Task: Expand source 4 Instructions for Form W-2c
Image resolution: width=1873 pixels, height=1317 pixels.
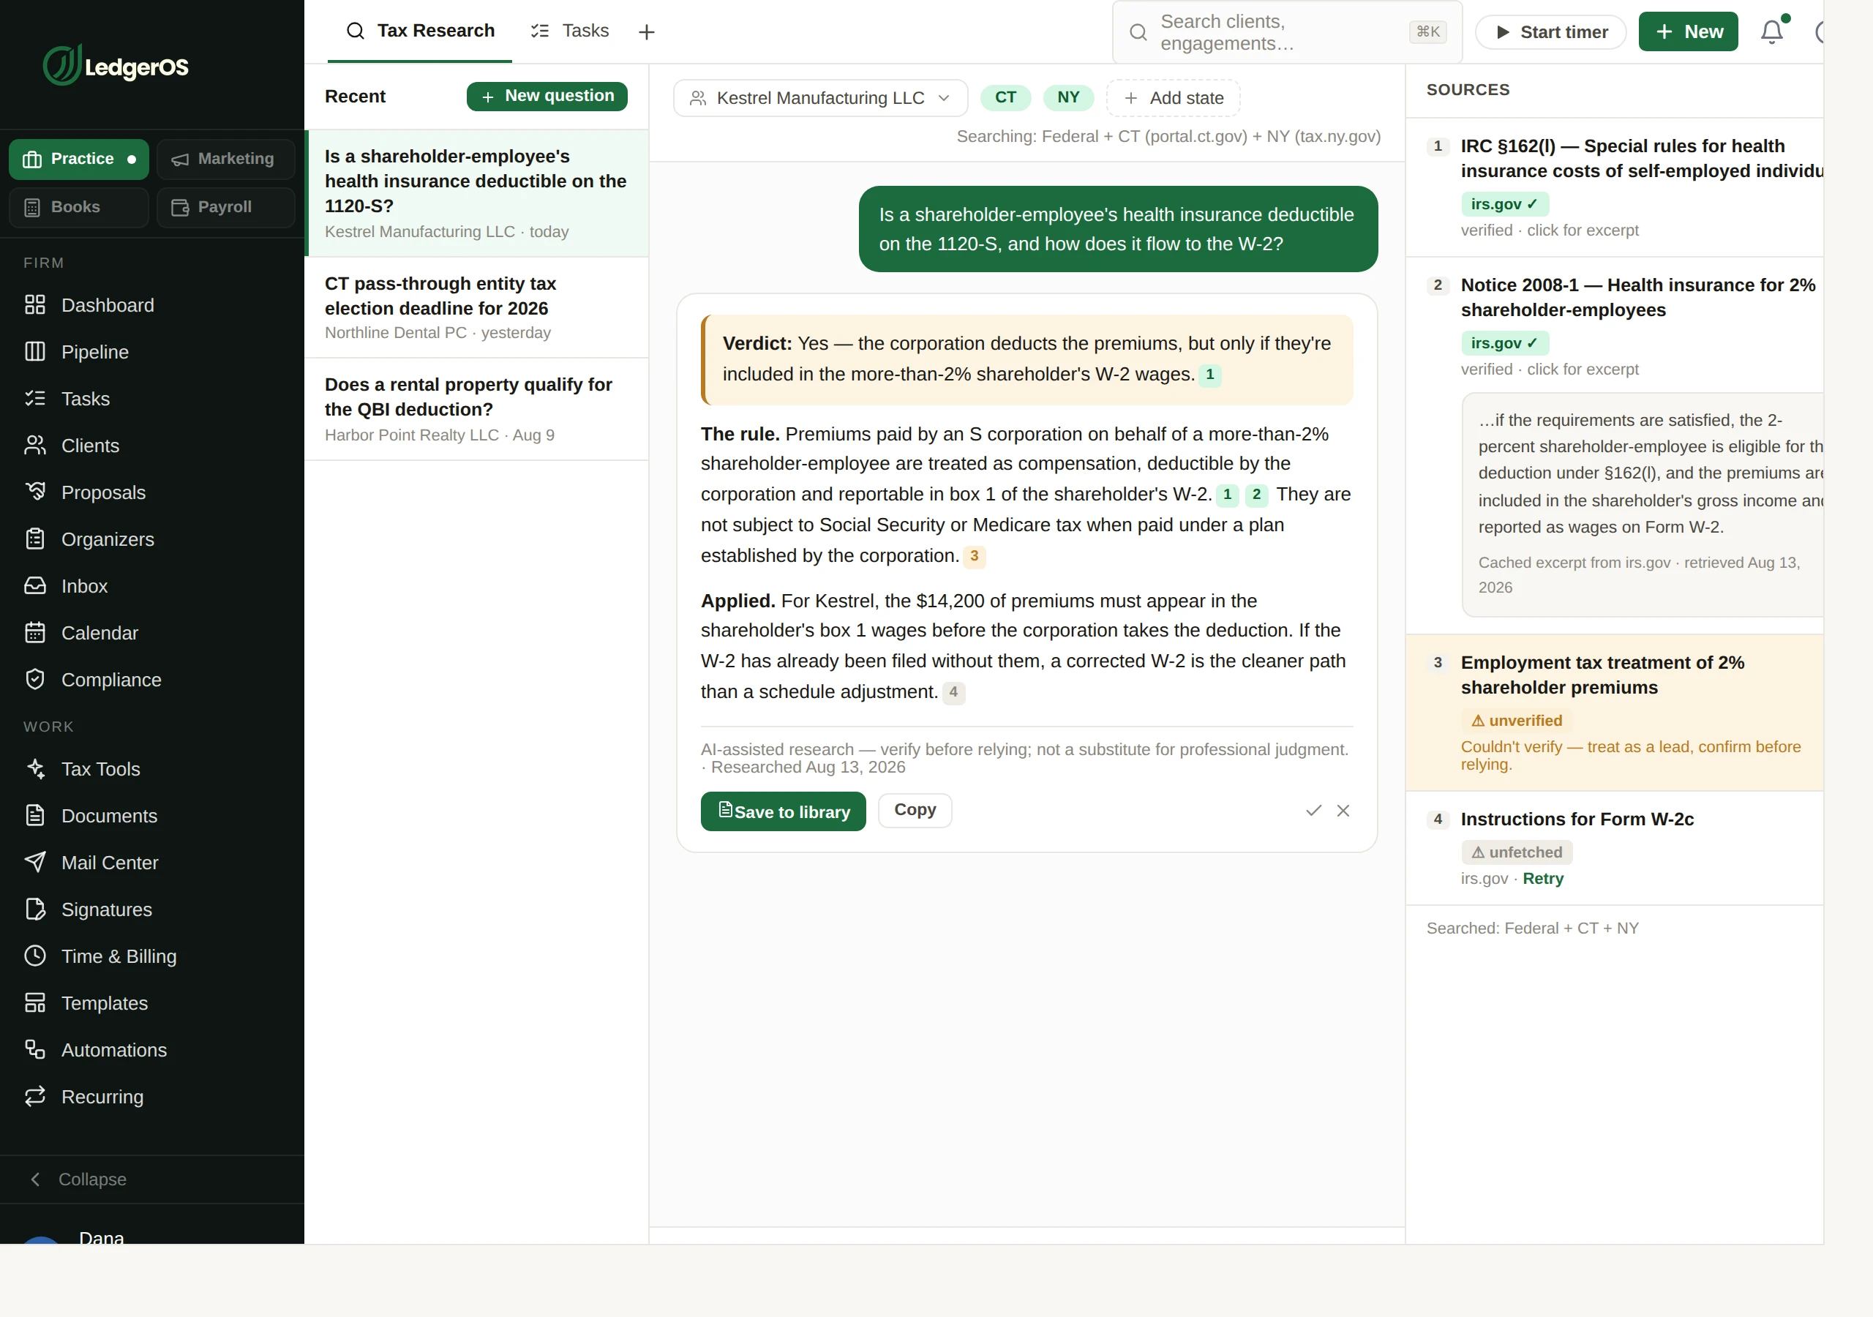Action: click(x=1615, y=848)
